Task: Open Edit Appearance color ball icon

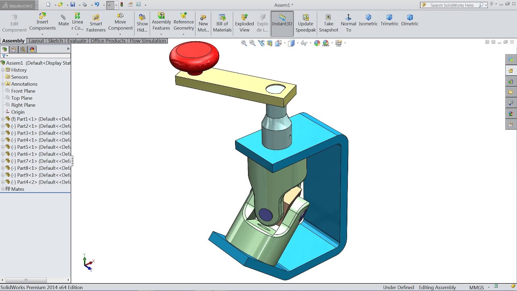Action: (x=317, y=43)
